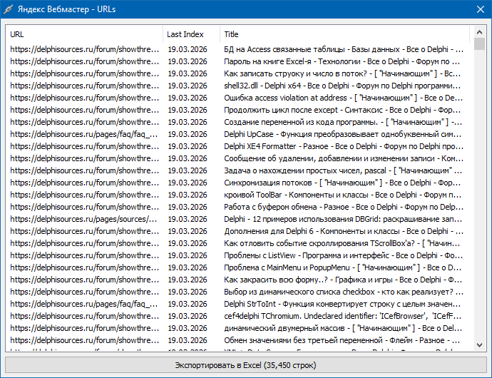This screenshot has height=378, width=492.
Task: Click the Yandex Webmaster app icon in title bar
Action: [x=9, y=8]
